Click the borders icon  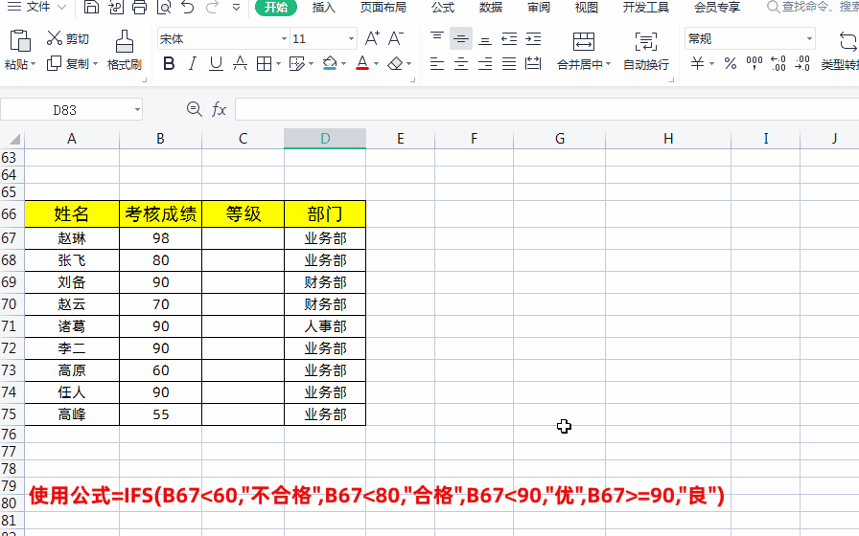(264, 63)
